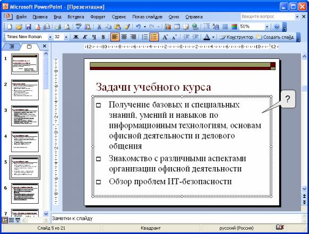Expand undo history dropdown arrow
309x234 pixels.
(x=145, y=27)
